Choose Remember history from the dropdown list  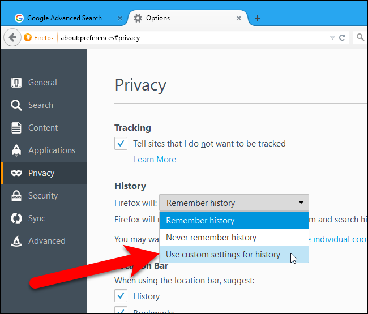pyautogui.click(x=234, y=220)
